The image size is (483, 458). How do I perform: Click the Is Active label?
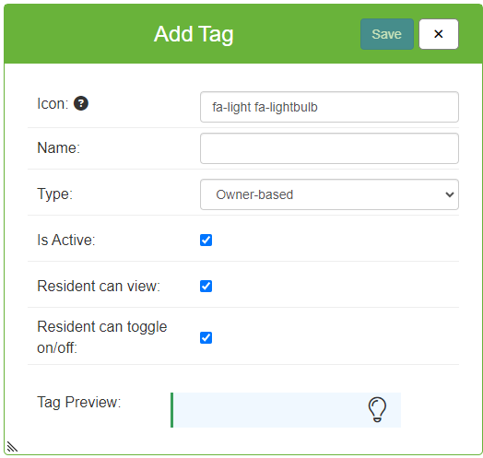click(66, 240)
